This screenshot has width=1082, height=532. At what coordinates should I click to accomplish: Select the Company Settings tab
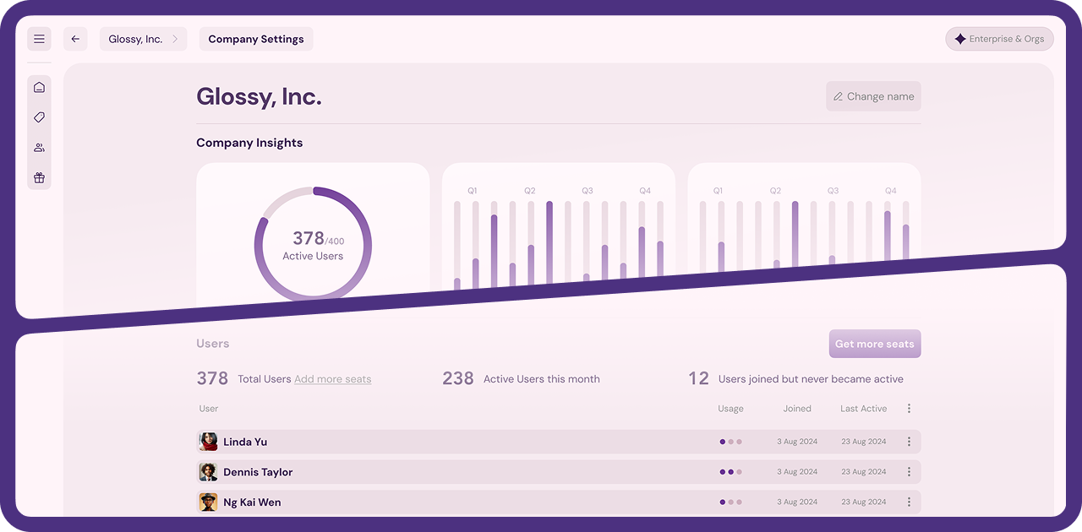click(x=256, y=39)
